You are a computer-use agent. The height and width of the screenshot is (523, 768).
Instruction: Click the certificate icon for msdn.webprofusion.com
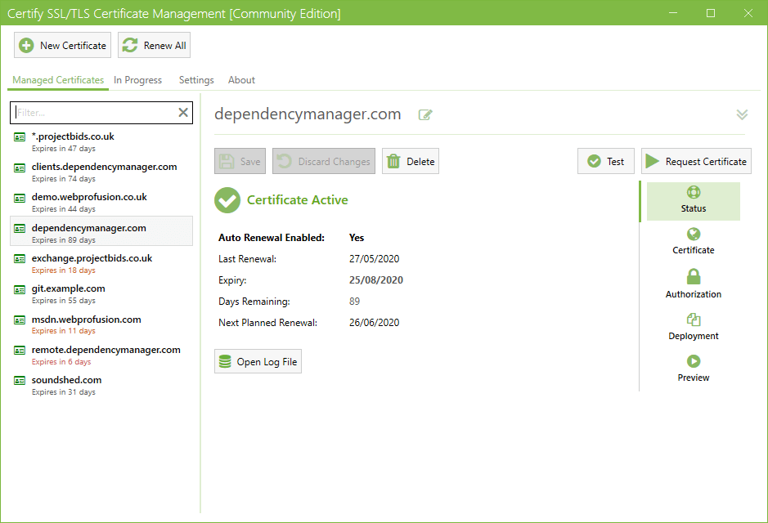20,320
